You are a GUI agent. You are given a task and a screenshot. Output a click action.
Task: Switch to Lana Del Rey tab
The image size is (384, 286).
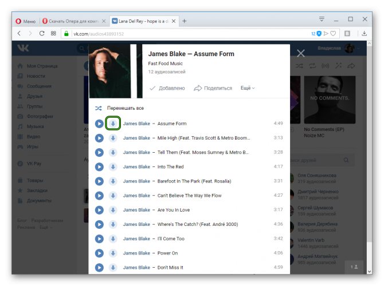[144, 21]
